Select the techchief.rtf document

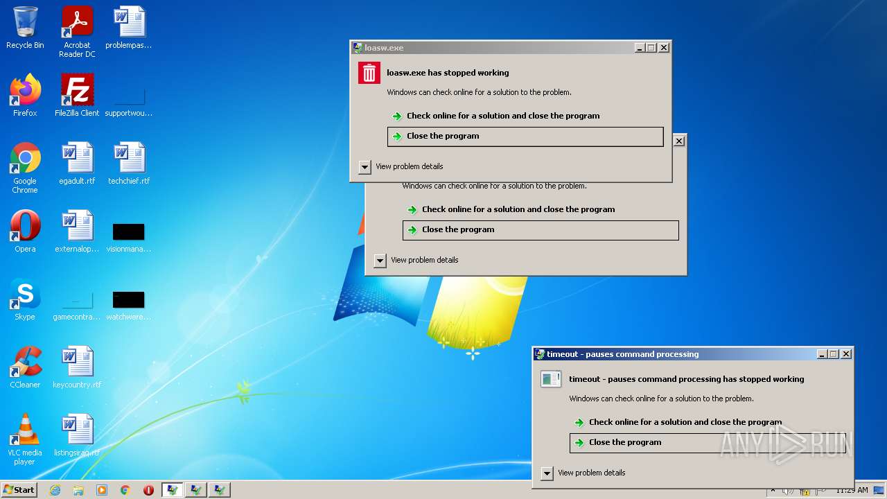(129, 164)
